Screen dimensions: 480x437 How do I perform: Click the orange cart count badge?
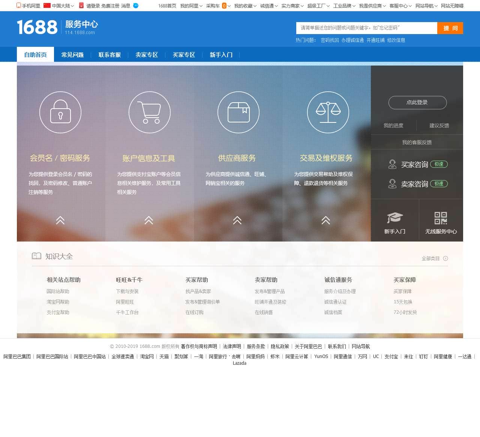pos(224,6)
